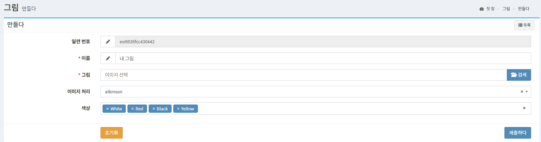Click the dashboard icon in breadcrumb
This screenshot has width=541, height=142.
click(482, 9)
